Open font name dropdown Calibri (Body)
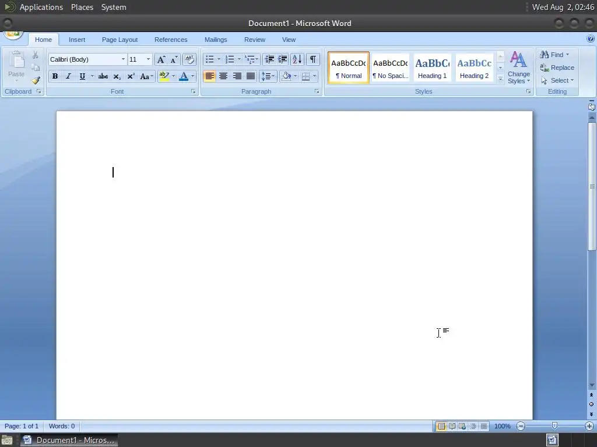This screenshot has width=597, height=447. tap(123, 59)
